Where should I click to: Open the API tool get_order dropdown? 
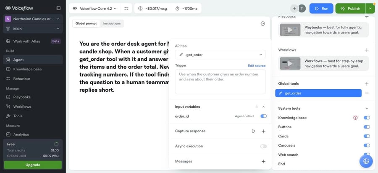[x=220, y=55]
